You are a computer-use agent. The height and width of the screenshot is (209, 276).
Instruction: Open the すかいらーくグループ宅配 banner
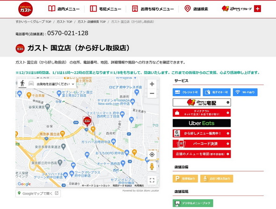(202, 103)
